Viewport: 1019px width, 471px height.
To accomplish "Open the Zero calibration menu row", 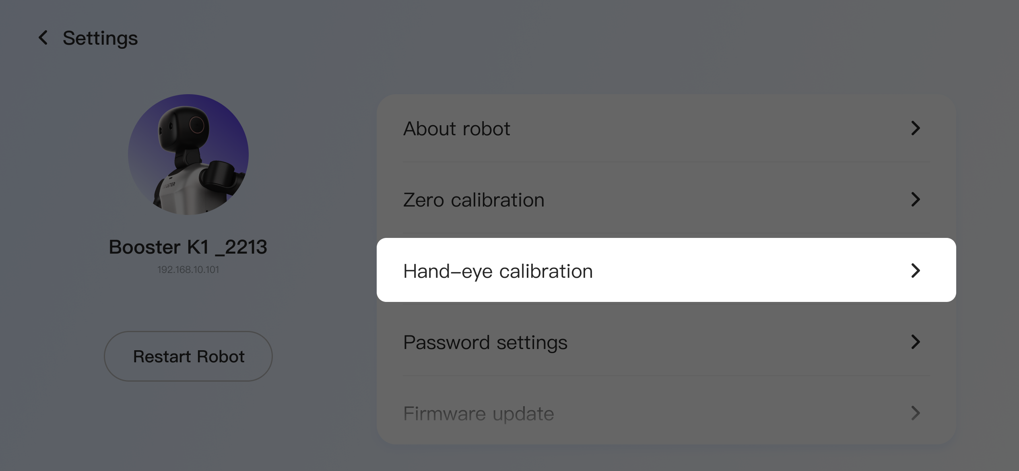I will (666, 200).
